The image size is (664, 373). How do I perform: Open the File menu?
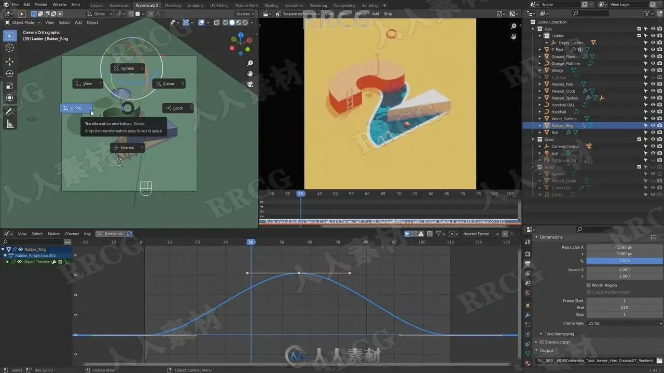15,5
